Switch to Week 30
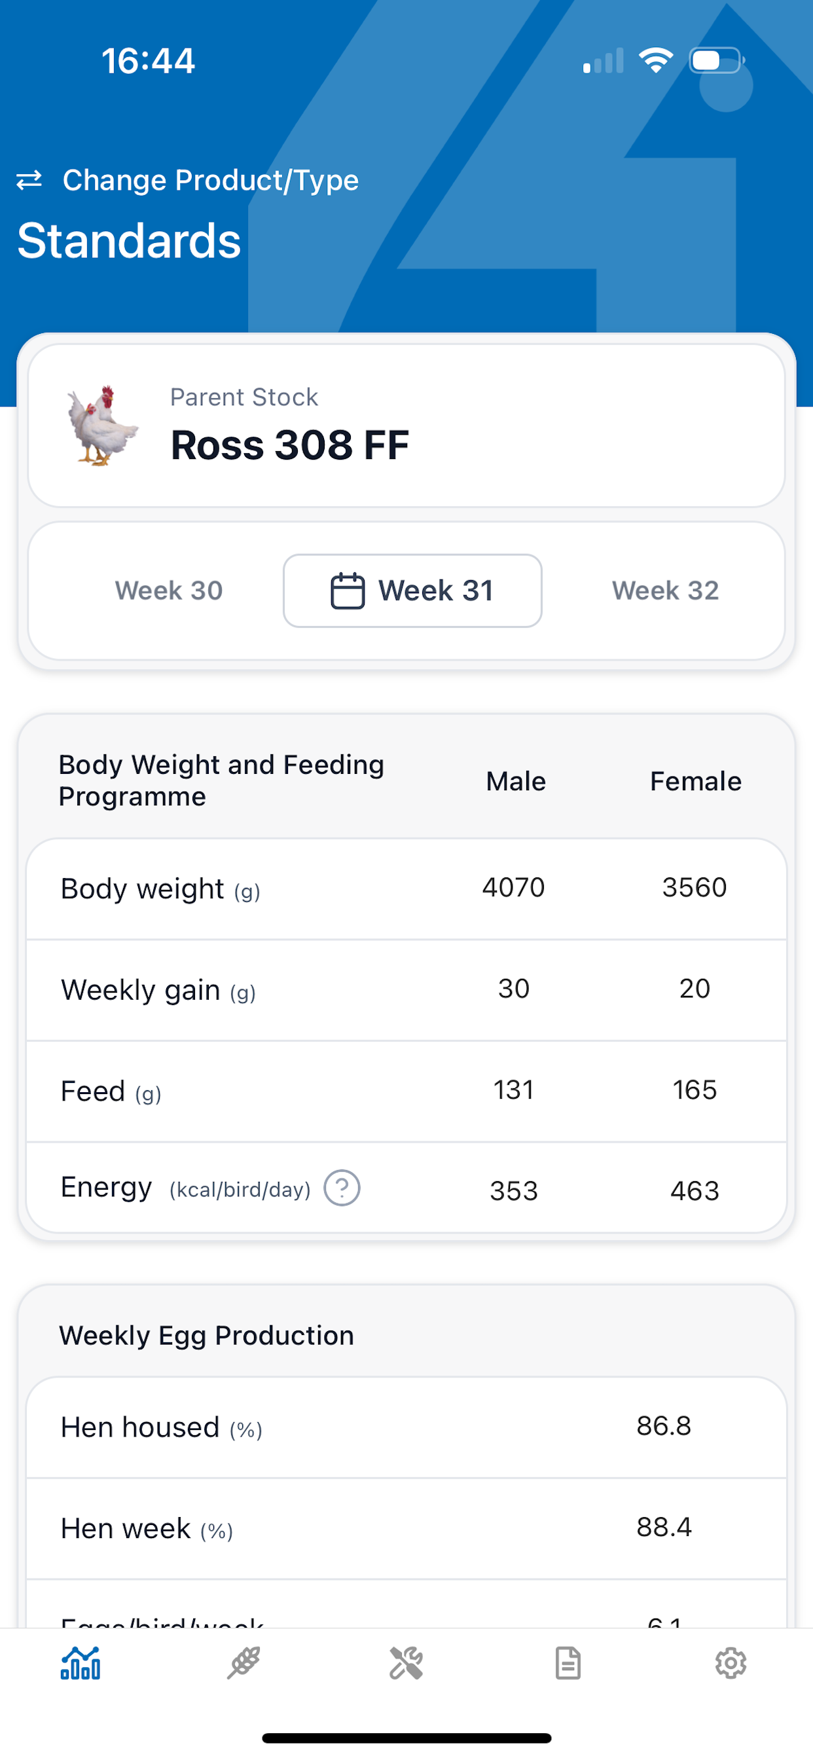 [x=169, y=591]
